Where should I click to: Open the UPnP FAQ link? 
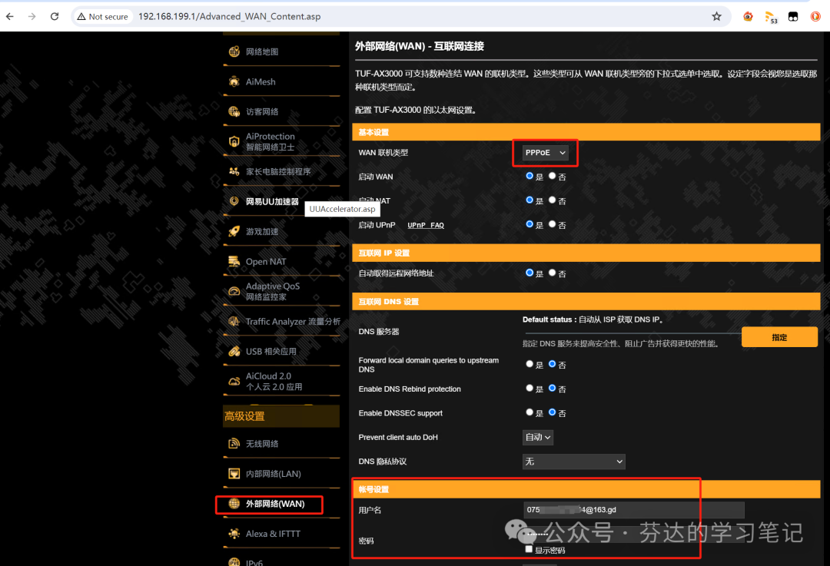(426, 225)
